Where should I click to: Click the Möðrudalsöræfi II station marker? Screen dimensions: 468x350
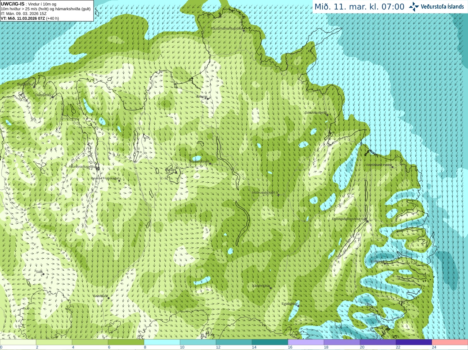pos(278,195)
